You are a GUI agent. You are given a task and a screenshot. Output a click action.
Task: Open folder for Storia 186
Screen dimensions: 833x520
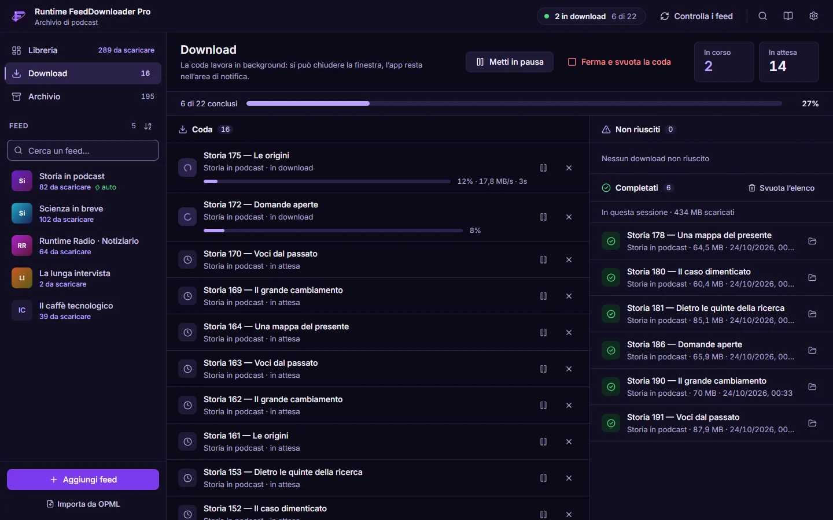[x=812, y=350]
